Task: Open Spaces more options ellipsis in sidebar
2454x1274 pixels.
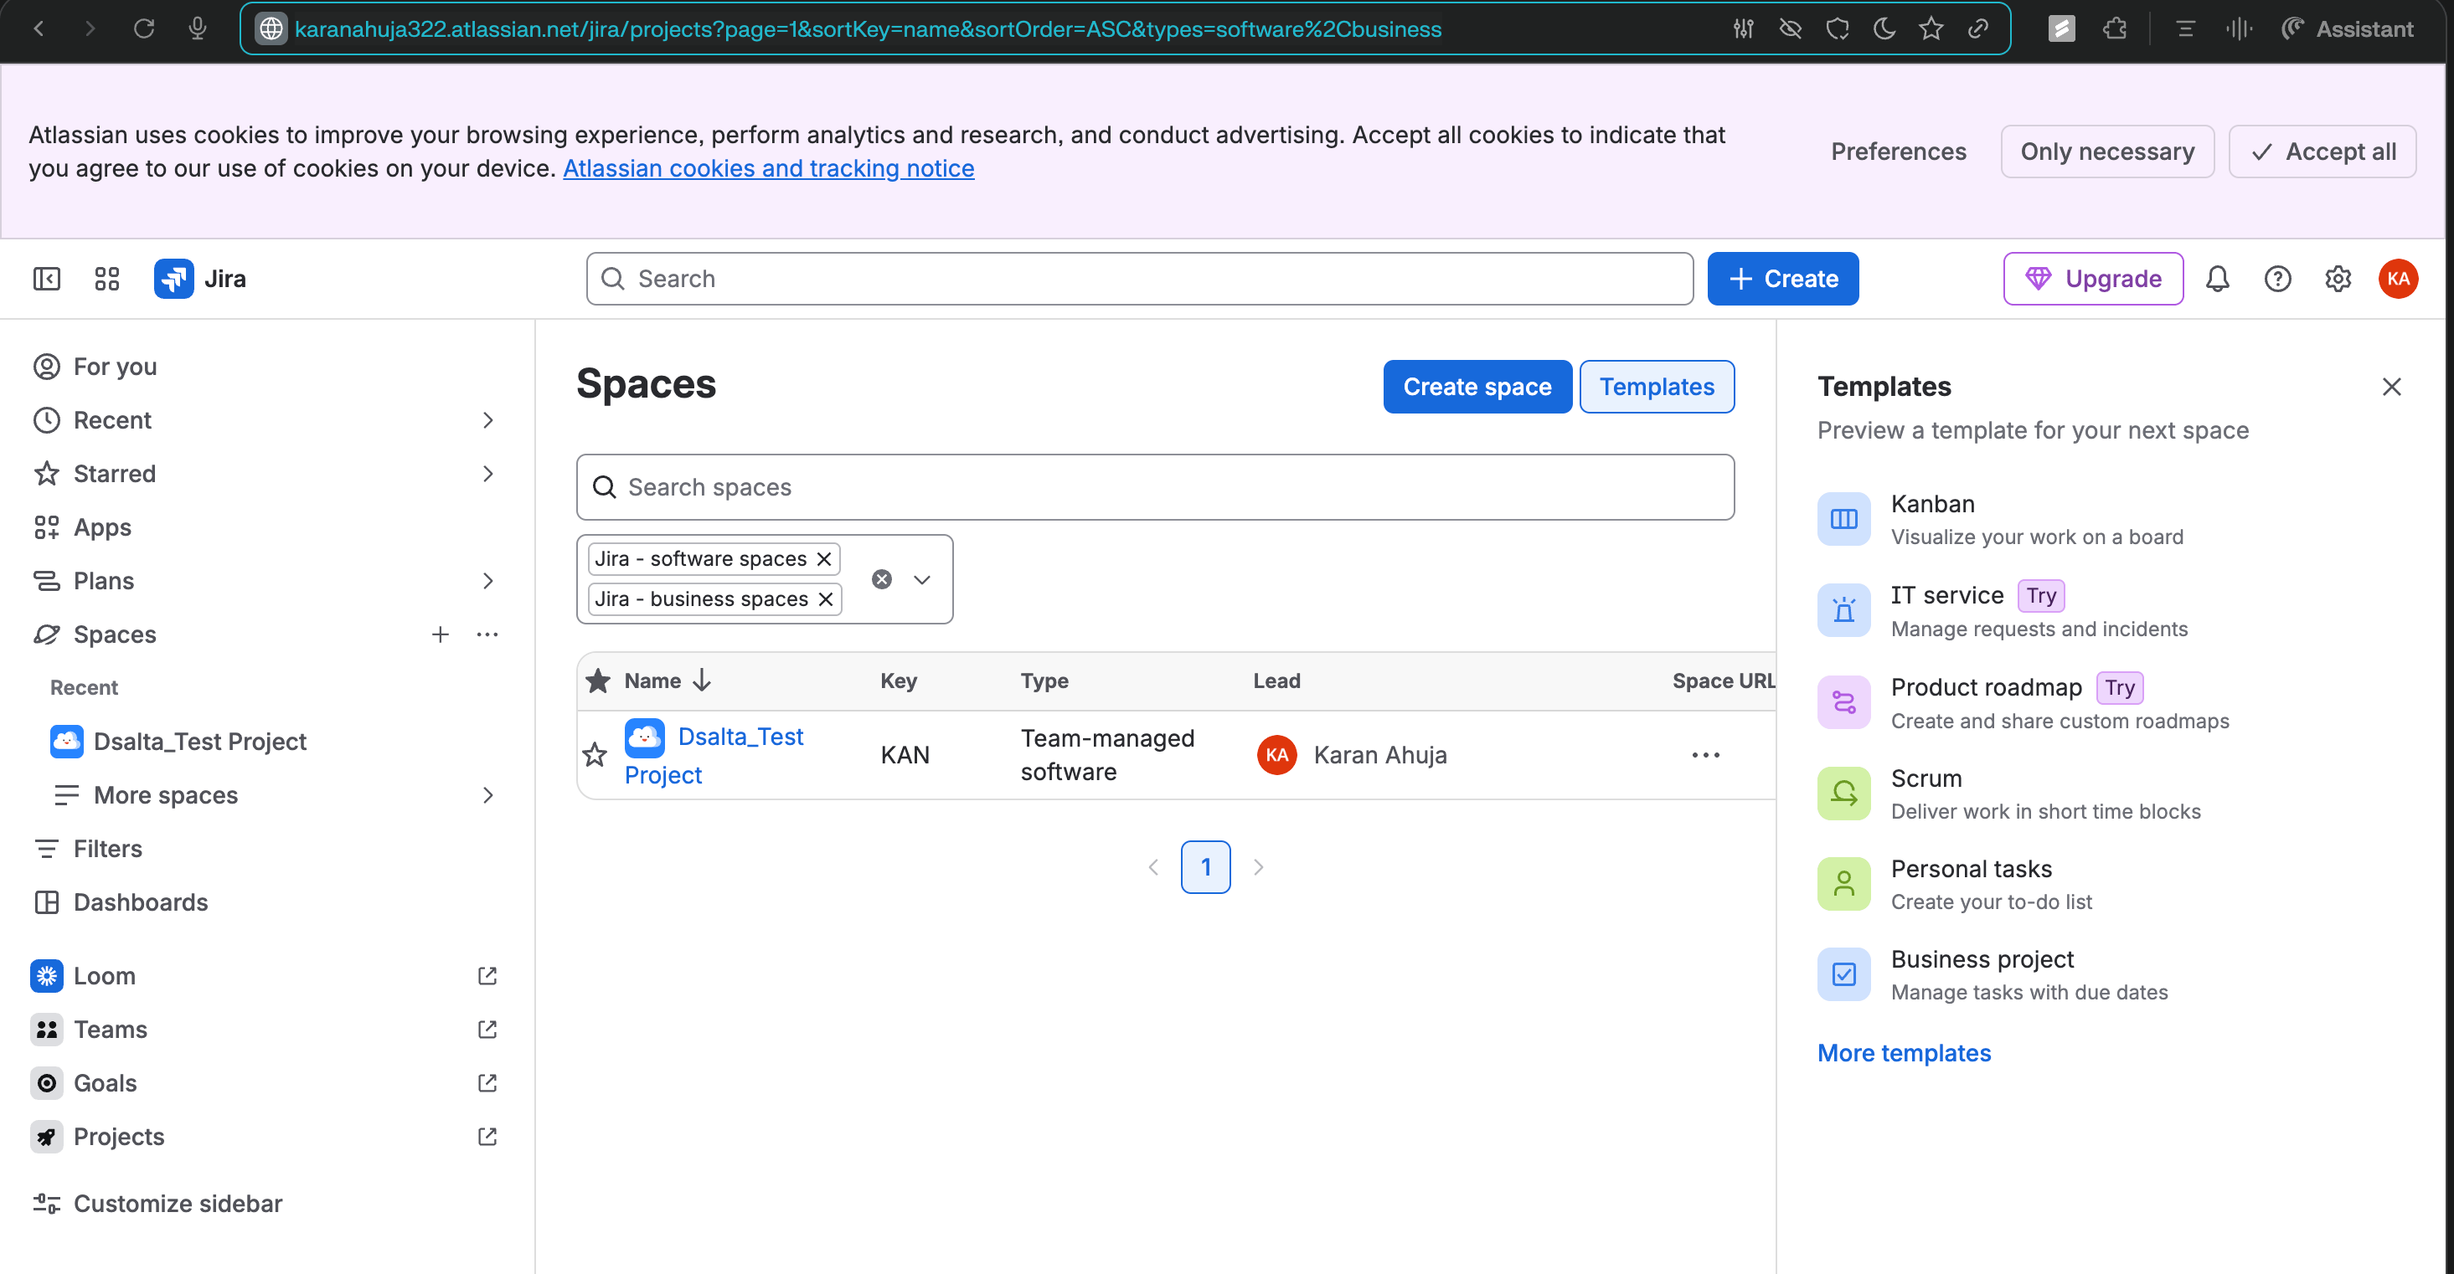Action: click(x=487, y=634)
